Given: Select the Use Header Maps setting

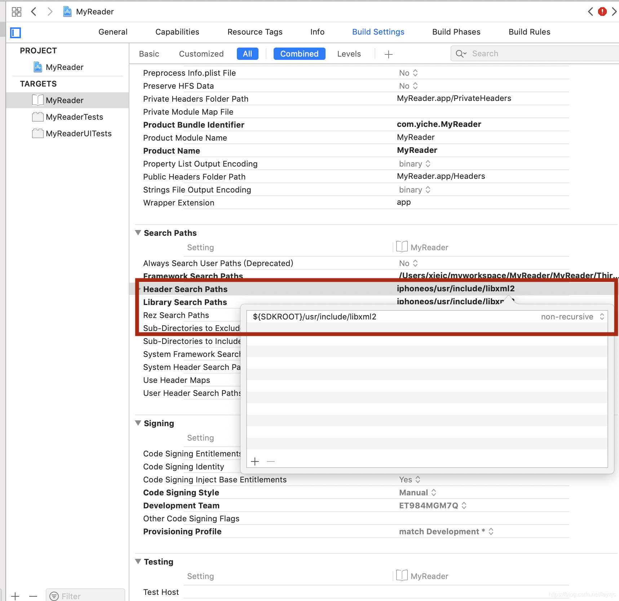Looking at the screenshot, I should [176, 380].
